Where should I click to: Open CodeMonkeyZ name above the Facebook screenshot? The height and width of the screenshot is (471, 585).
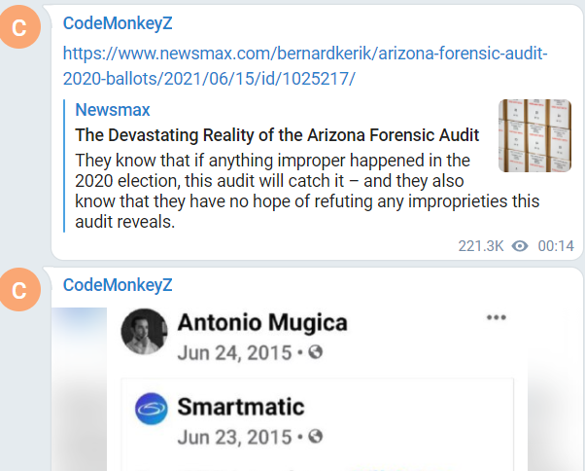(x=118, y=284)
